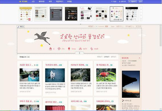Switch to 펼쳐보기 expanded view
162x111 pixels.
(x=113, y=57)
